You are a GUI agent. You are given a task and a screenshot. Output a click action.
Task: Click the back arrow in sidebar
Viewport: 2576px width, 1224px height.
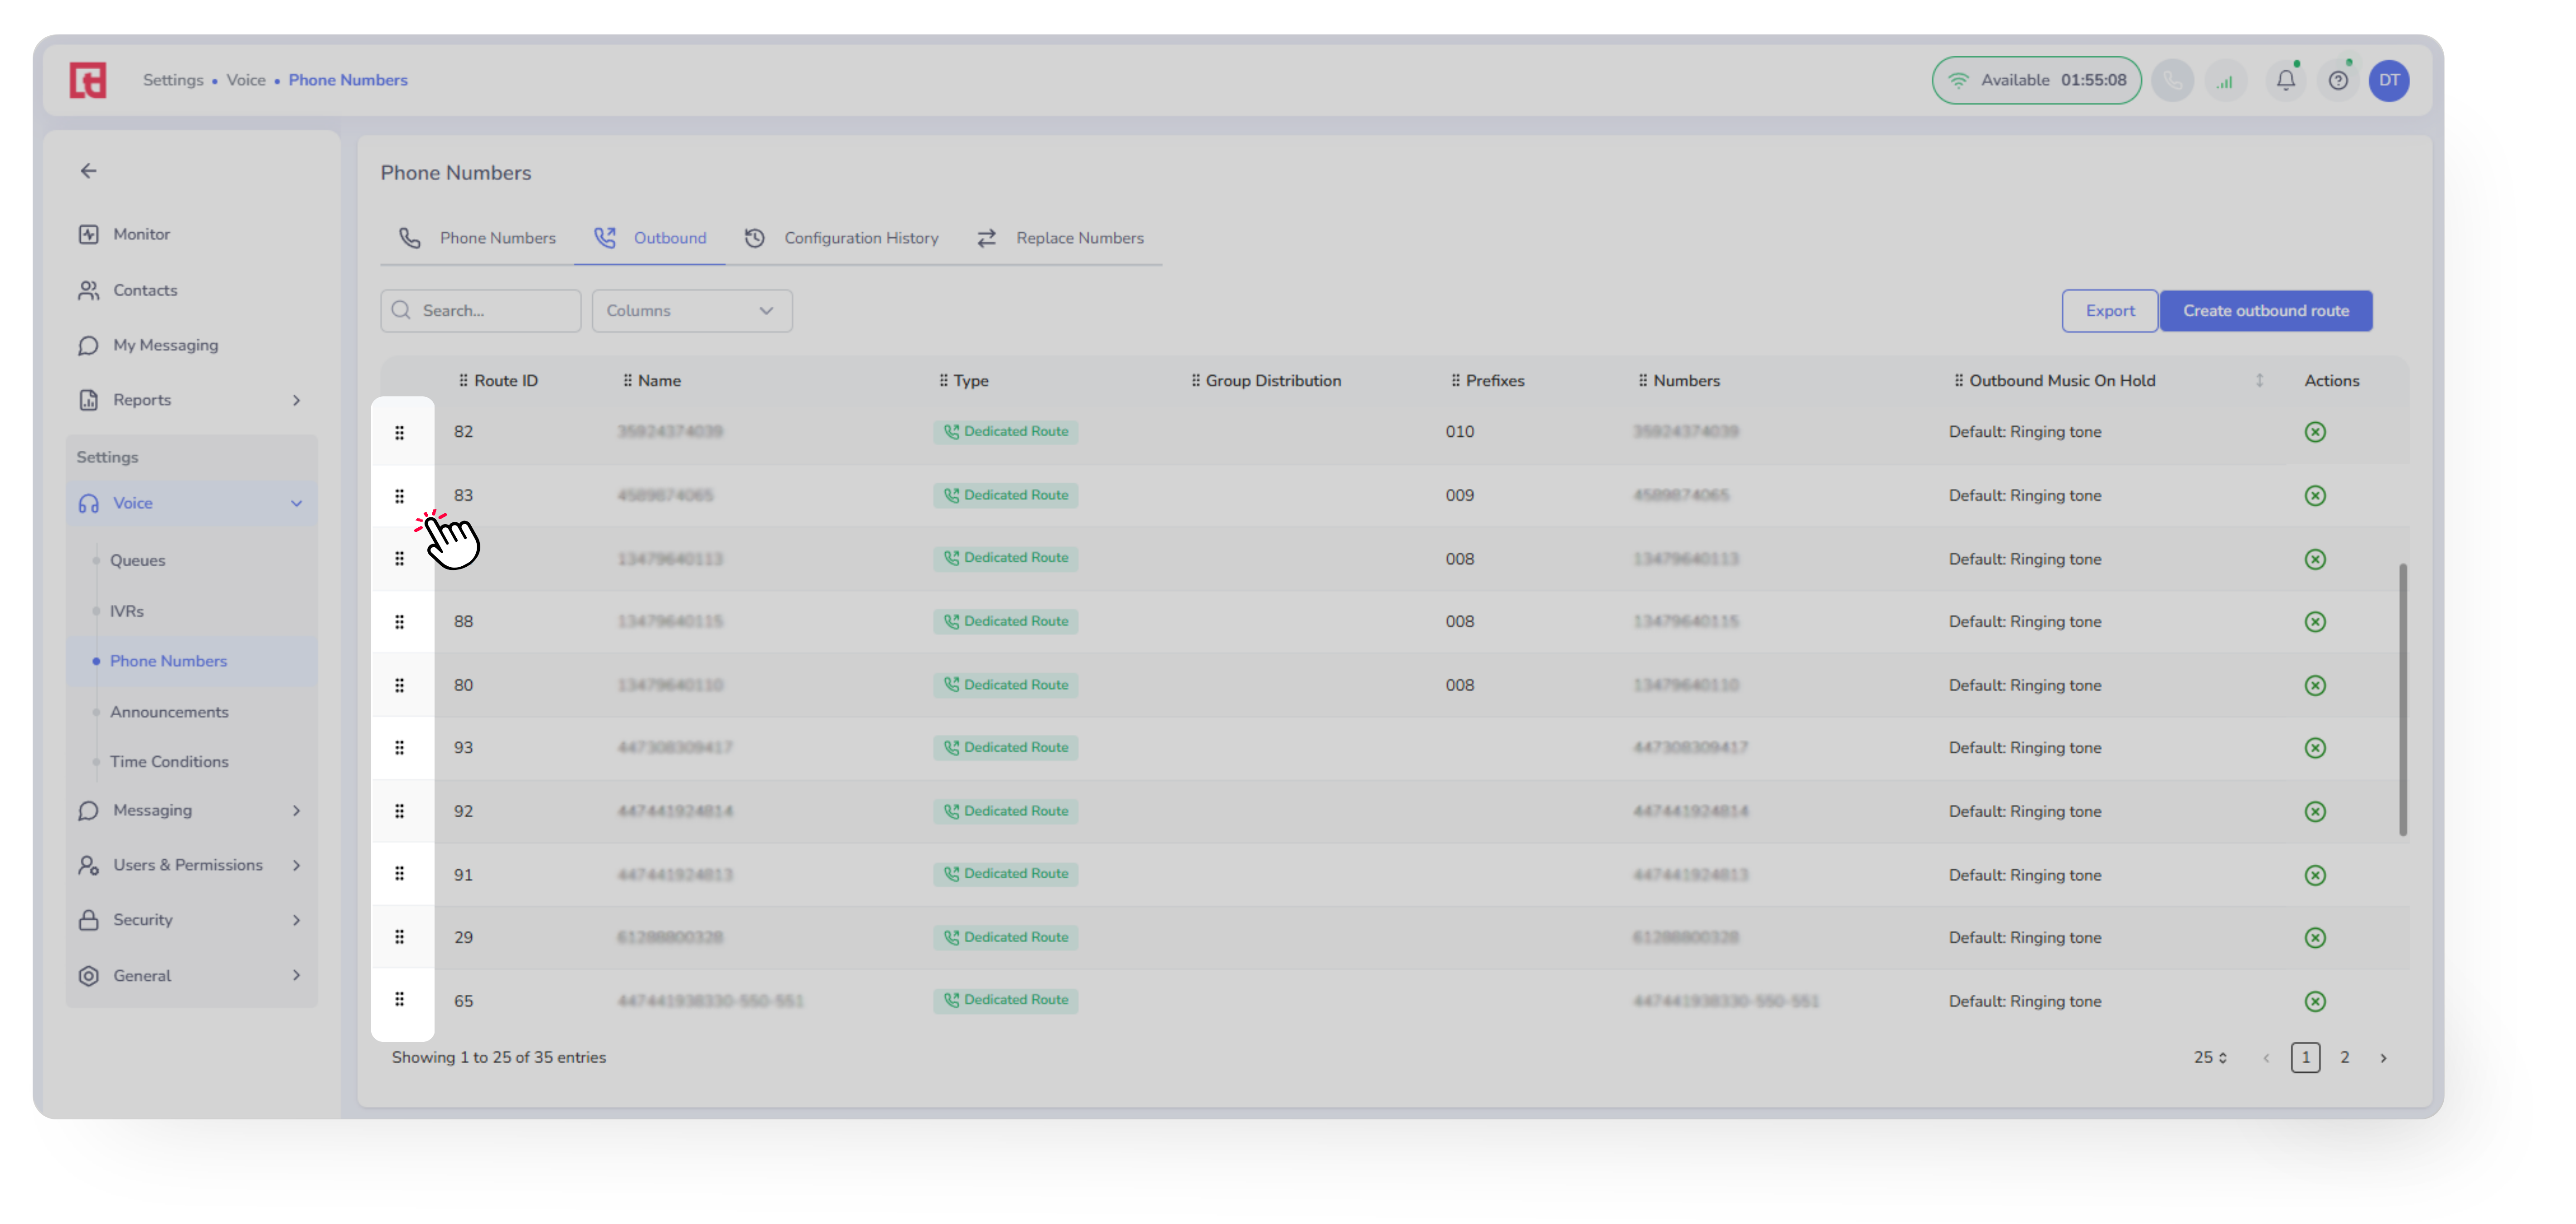point(89,171)
